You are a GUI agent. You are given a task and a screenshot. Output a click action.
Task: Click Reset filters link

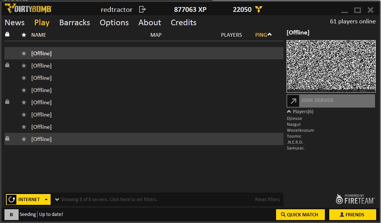[267, 200]
